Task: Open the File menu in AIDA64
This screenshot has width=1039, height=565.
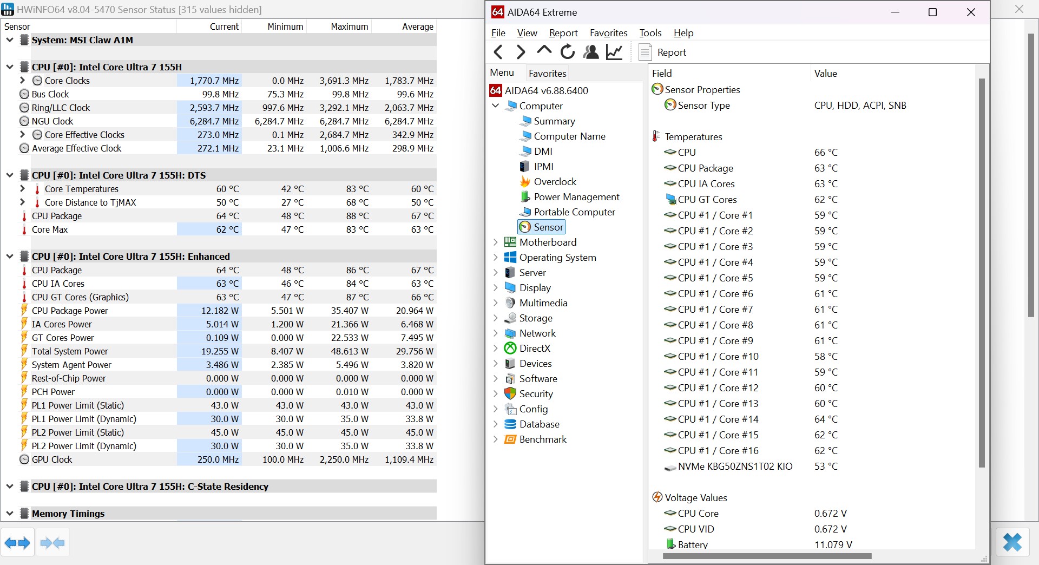Action: (x=498, y=33)
